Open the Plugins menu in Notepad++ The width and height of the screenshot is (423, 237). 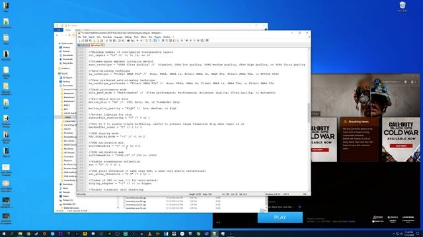click(157, 37)
